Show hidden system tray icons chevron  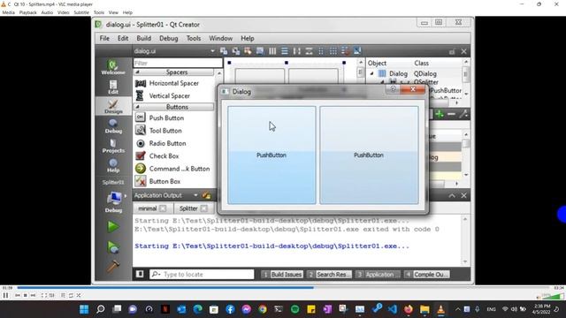tap(457, 309)
